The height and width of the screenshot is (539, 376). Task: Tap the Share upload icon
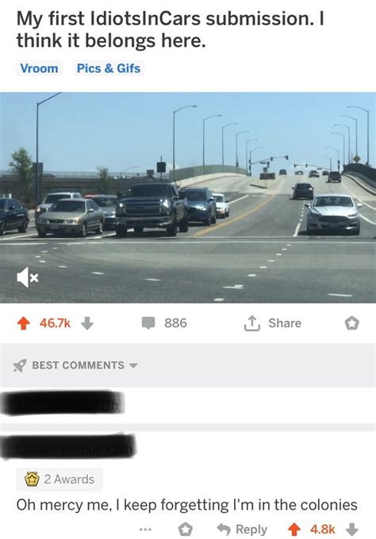(x=251, y=323)
